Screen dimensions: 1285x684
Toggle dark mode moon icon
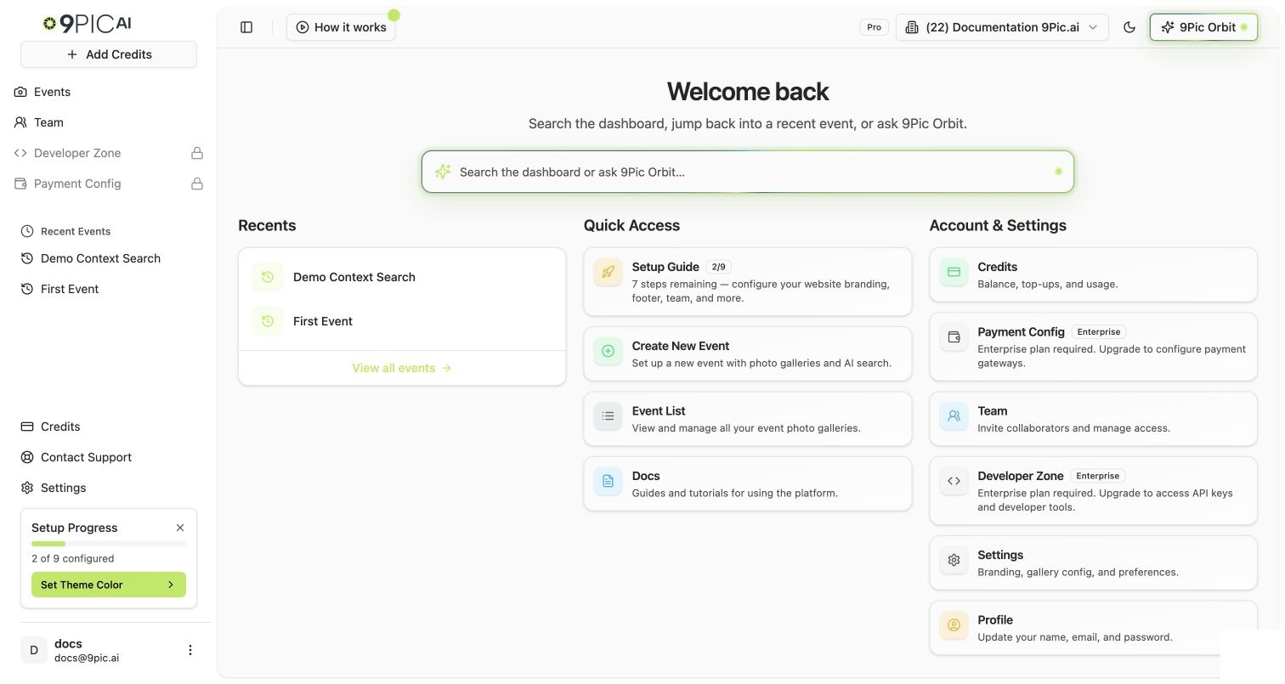1129,27
